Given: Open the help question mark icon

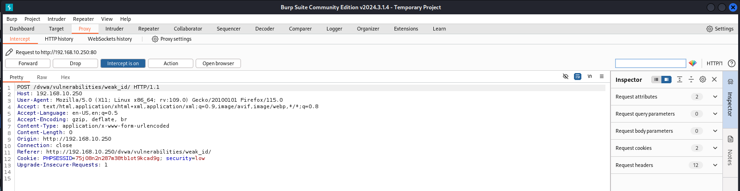Looking at the screenshot, I should 732,63.
